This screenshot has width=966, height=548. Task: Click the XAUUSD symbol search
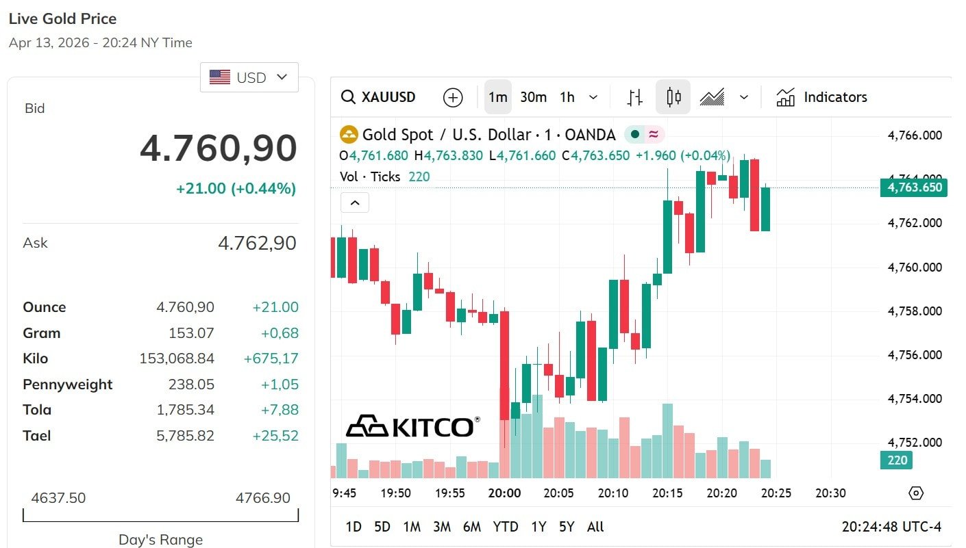click(379, 97)
